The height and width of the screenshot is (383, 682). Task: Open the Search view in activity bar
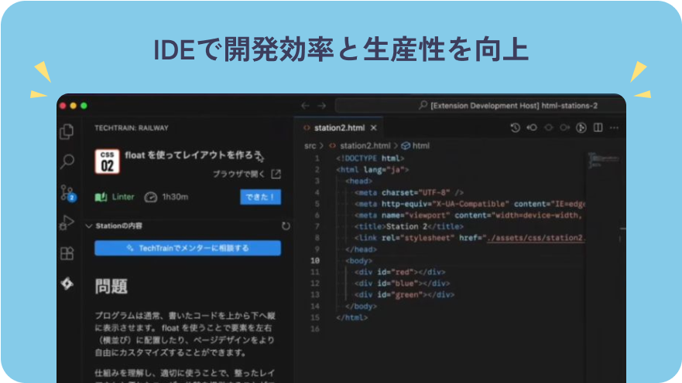(67, 161)
